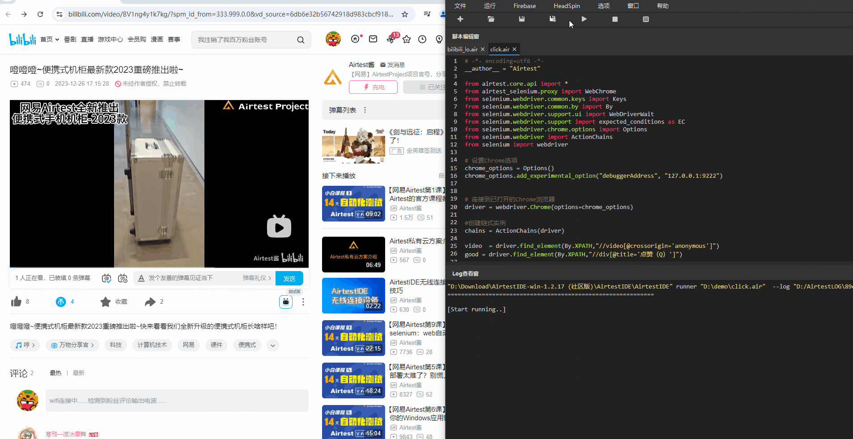Screen dimensions: 853x439
Task: Reload the bilibili page
Action: (x=40, y=14)
